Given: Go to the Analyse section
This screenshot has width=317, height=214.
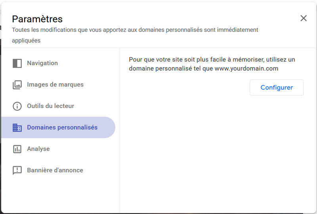Looking at the screenshot, I should 38,149.
